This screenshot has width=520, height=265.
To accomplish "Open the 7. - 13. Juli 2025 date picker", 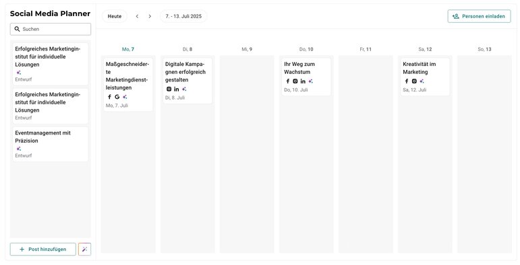I will tap(183, 16).
